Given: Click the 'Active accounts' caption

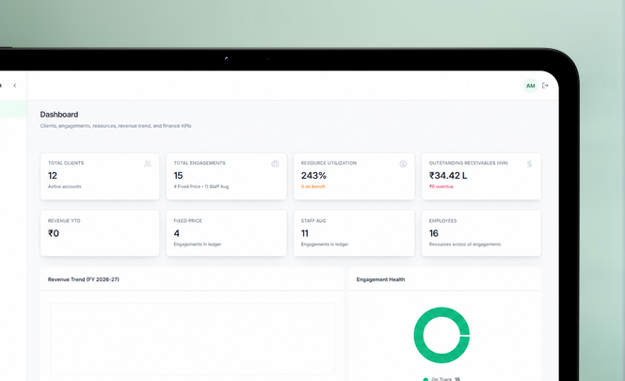Looking at the screenshot, I should pos(65,186).
